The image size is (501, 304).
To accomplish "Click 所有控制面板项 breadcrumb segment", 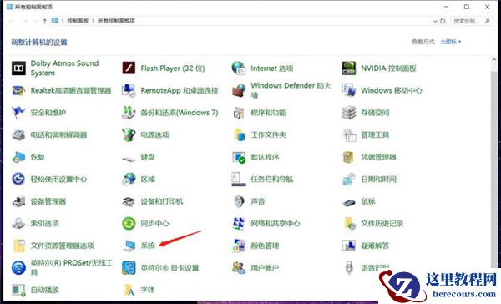I will point(116,21).
